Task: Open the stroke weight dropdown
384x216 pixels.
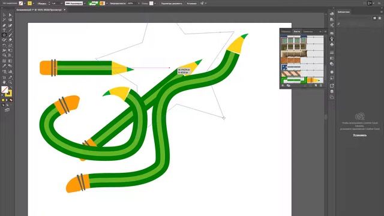Action: [x=61, y=4]
